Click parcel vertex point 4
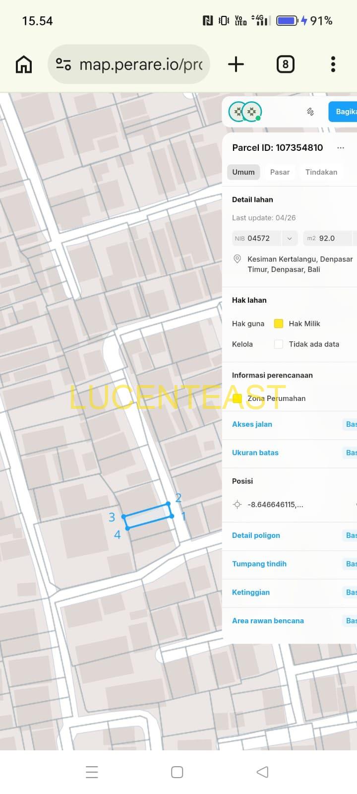The width and height of the screenshot is (357, 794). click(x=127, y=529)
